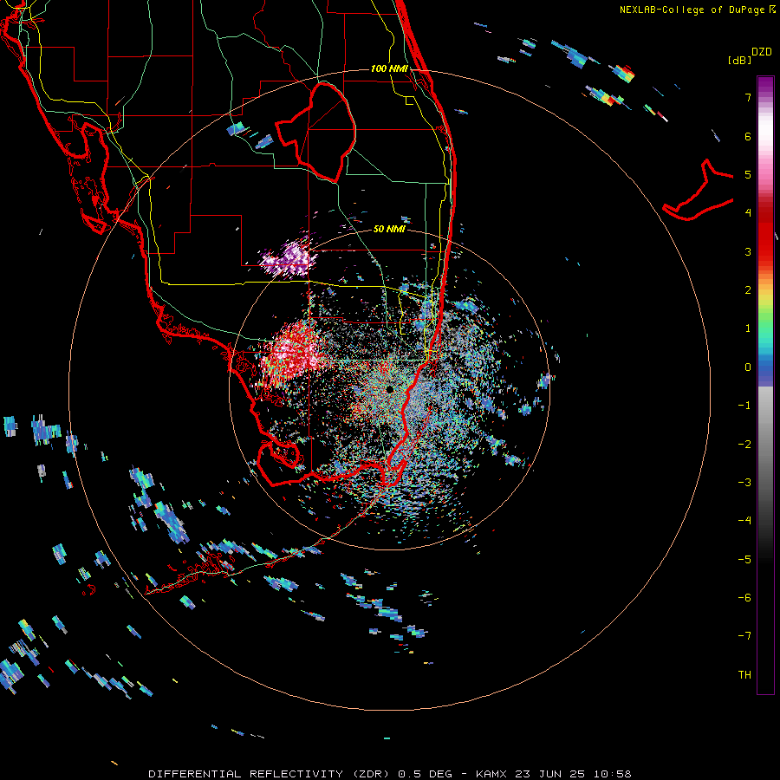Click the purple-white echo cluster near the 50 NMI ring
This screenshot has height=780, width=780.
289,257
